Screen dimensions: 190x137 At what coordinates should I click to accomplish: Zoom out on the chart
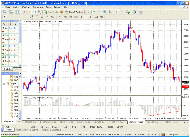(x=110, y=12)
